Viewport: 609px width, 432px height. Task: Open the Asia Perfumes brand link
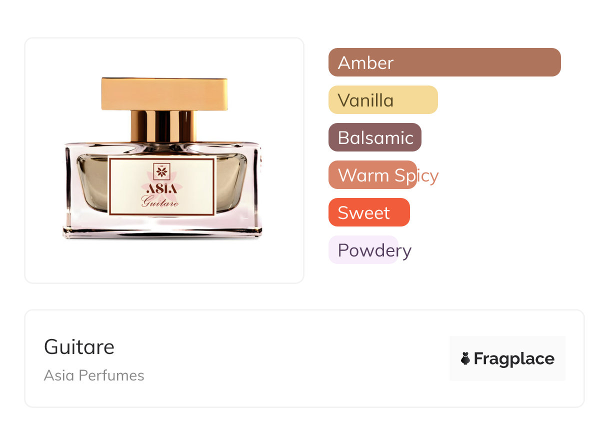(94, 375)
